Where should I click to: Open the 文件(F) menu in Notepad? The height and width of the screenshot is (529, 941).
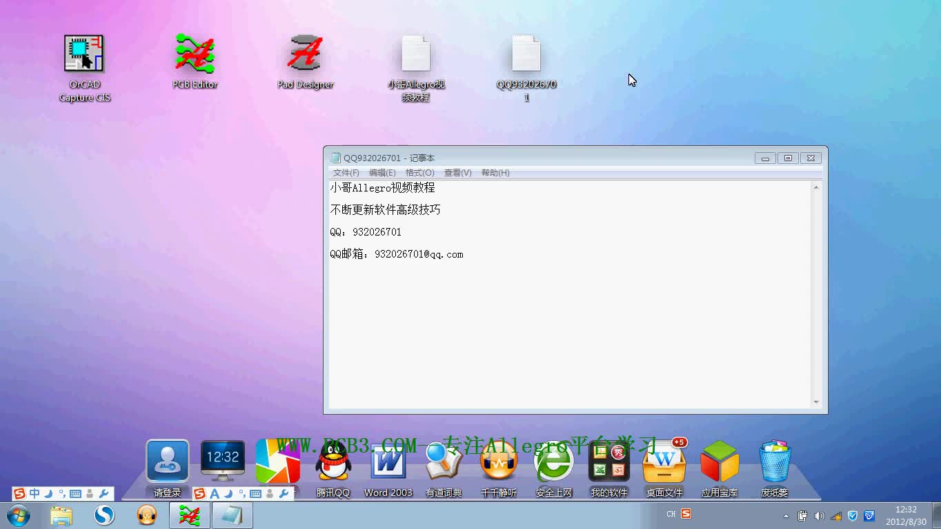[x=346, y=173]
